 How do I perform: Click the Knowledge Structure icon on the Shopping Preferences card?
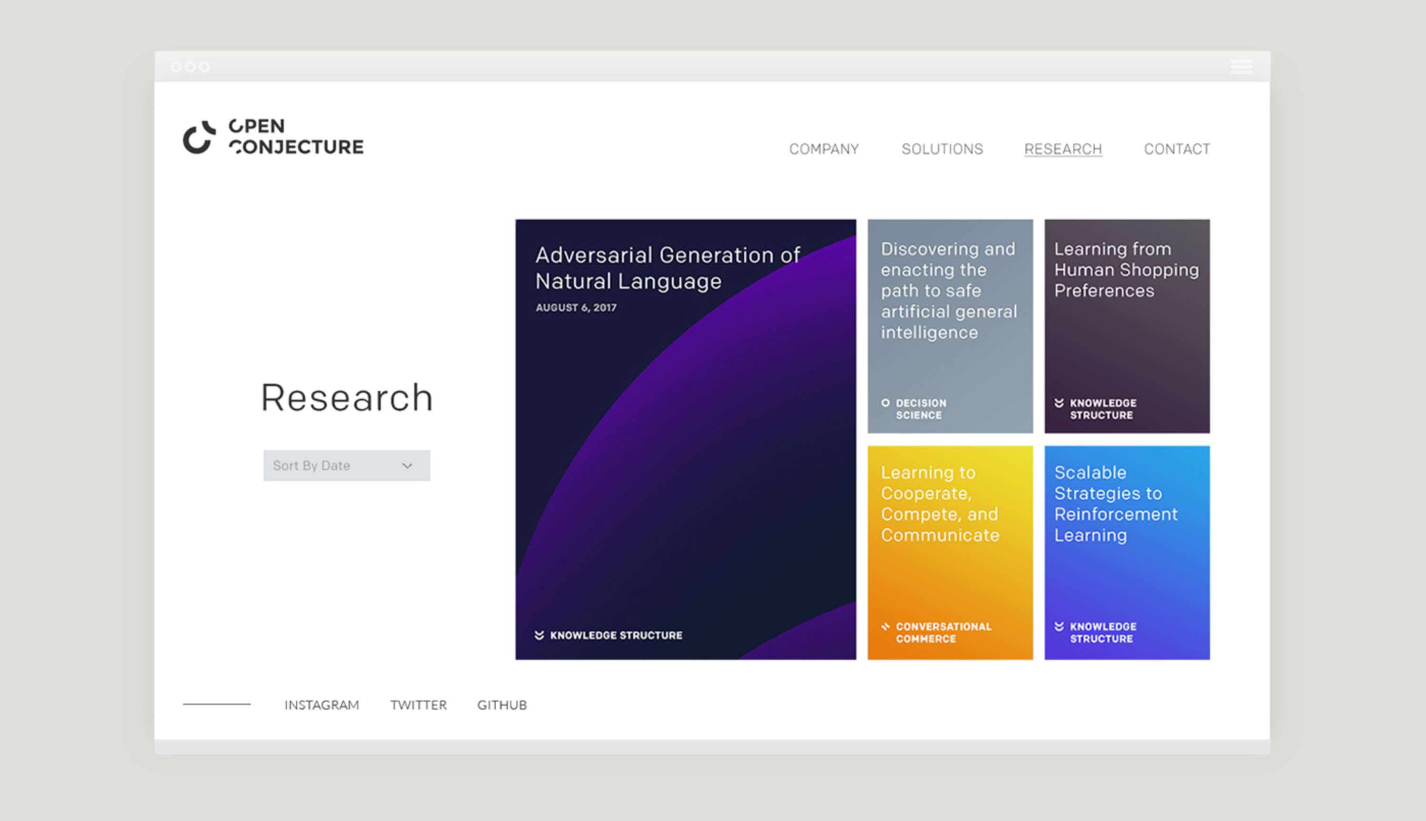tap(1059, 403)
